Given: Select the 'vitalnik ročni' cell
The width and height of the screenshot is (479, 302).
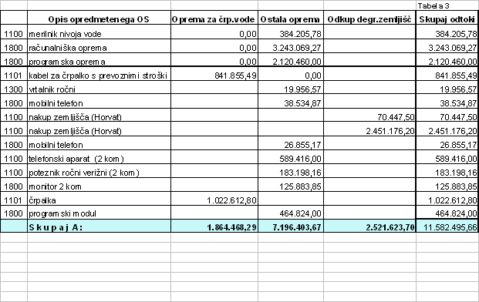Looking at the screenshot, I should tap(99, 88).
